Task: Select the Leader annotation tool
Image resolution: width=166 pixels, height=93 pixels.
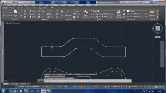Action: (77, 14)
